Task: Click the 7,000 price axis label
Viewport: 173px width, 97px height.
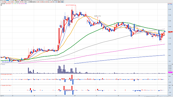Action: click(169, 61)
